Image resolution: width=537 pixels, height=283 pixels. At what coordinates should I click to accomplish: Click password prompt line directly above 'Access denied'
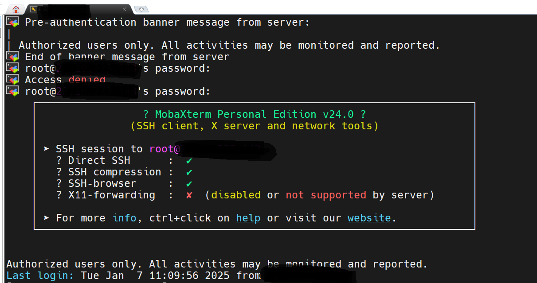tap(118, 68)
